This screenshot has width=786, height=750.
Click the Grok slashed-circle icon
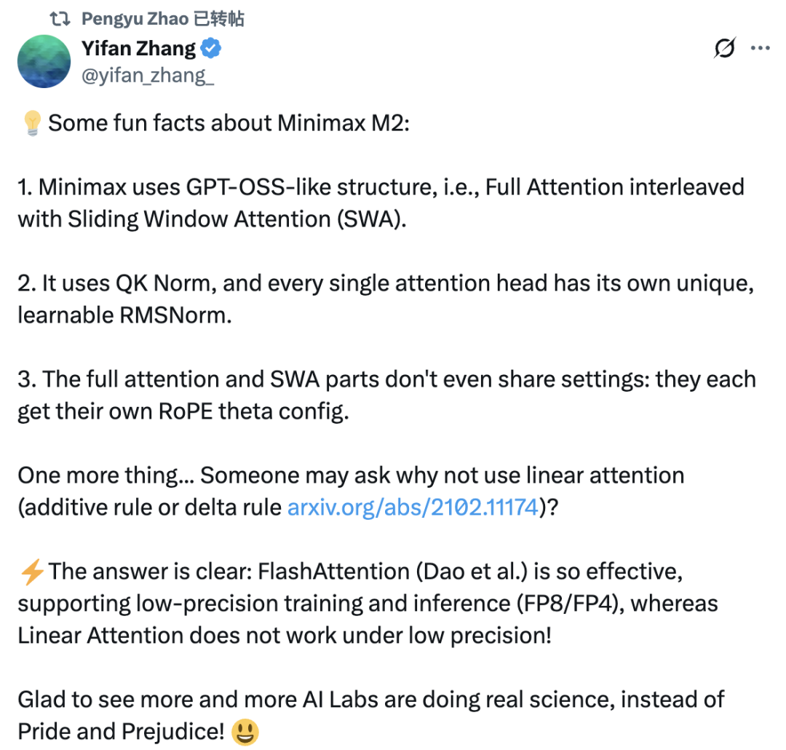(x=725, y=49)
